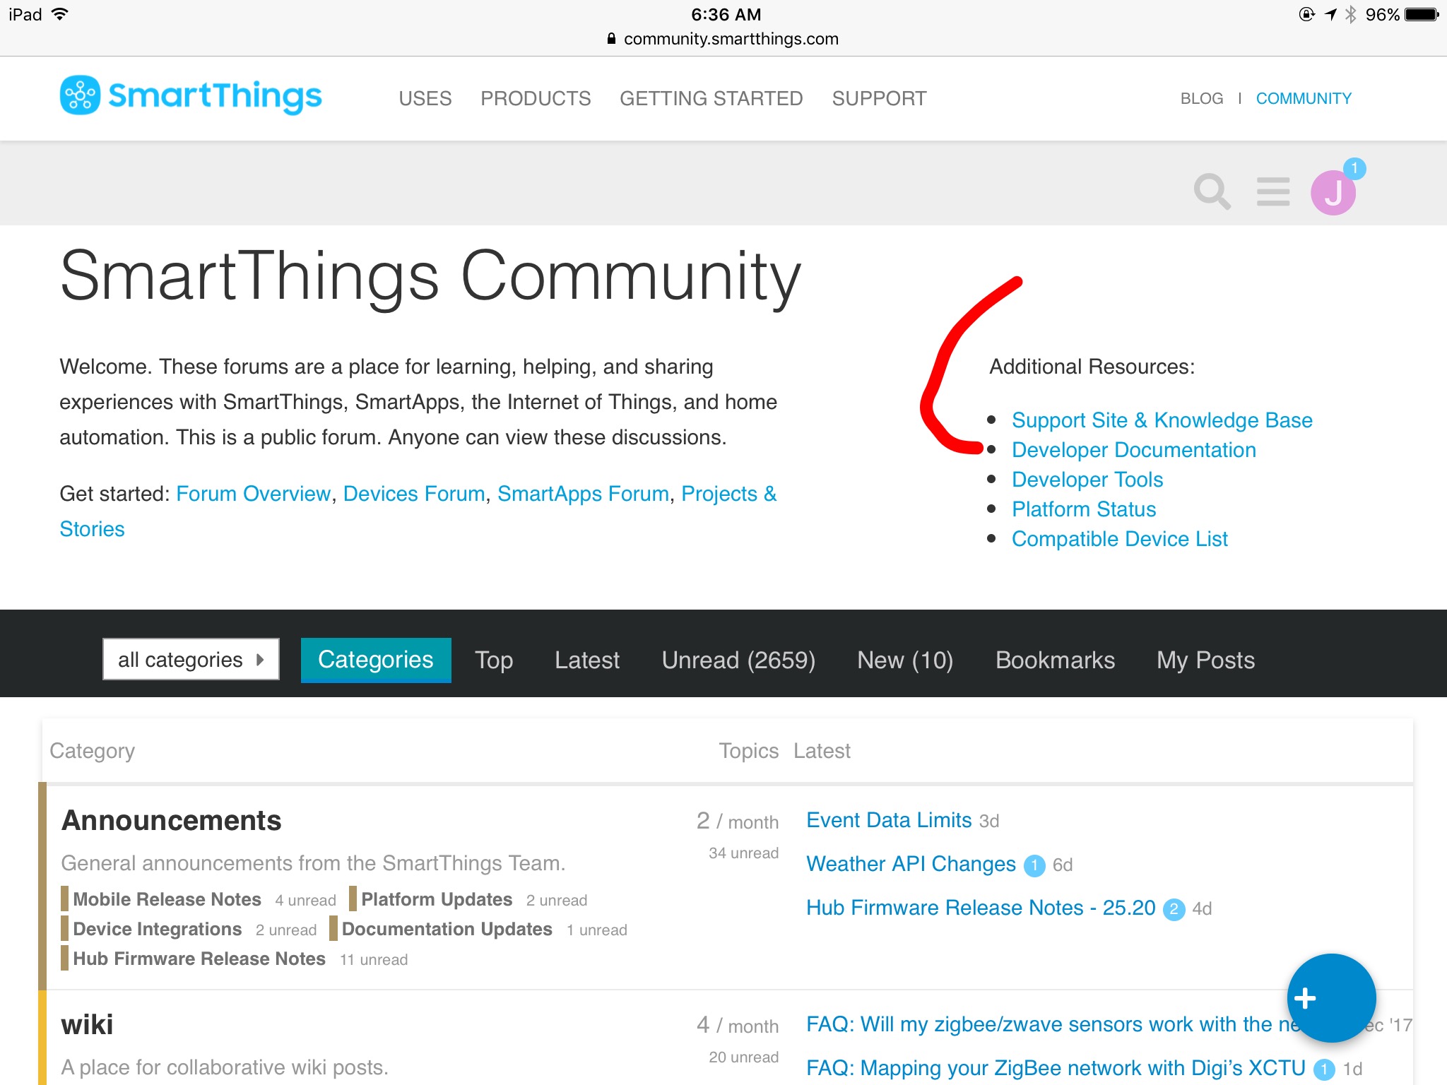Open the Unread (2659) tab
Viewport: 1447px width, 1085px height.
pos(738,660)
